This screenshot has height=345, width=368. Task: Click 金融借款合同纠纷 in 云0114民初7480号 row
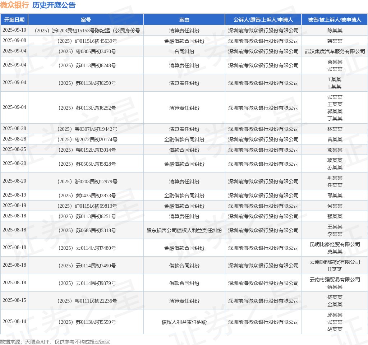click(184, 248)
